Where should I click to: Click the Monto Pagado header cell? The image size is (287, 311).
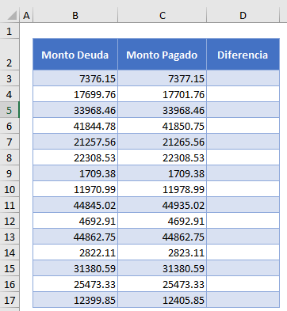tap(162, 55)
